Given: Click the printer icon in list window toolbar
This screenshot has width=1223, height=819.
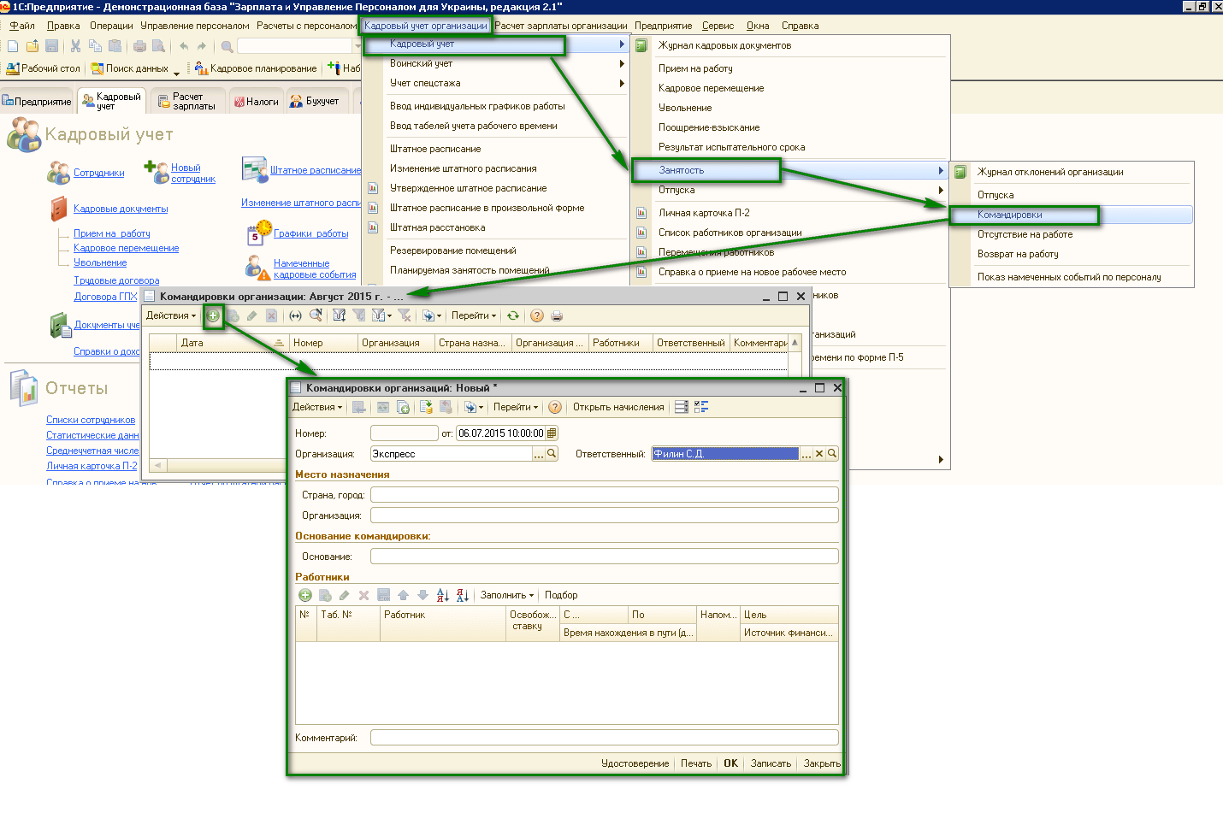Looking at the screenshot, I should (557, 315).
